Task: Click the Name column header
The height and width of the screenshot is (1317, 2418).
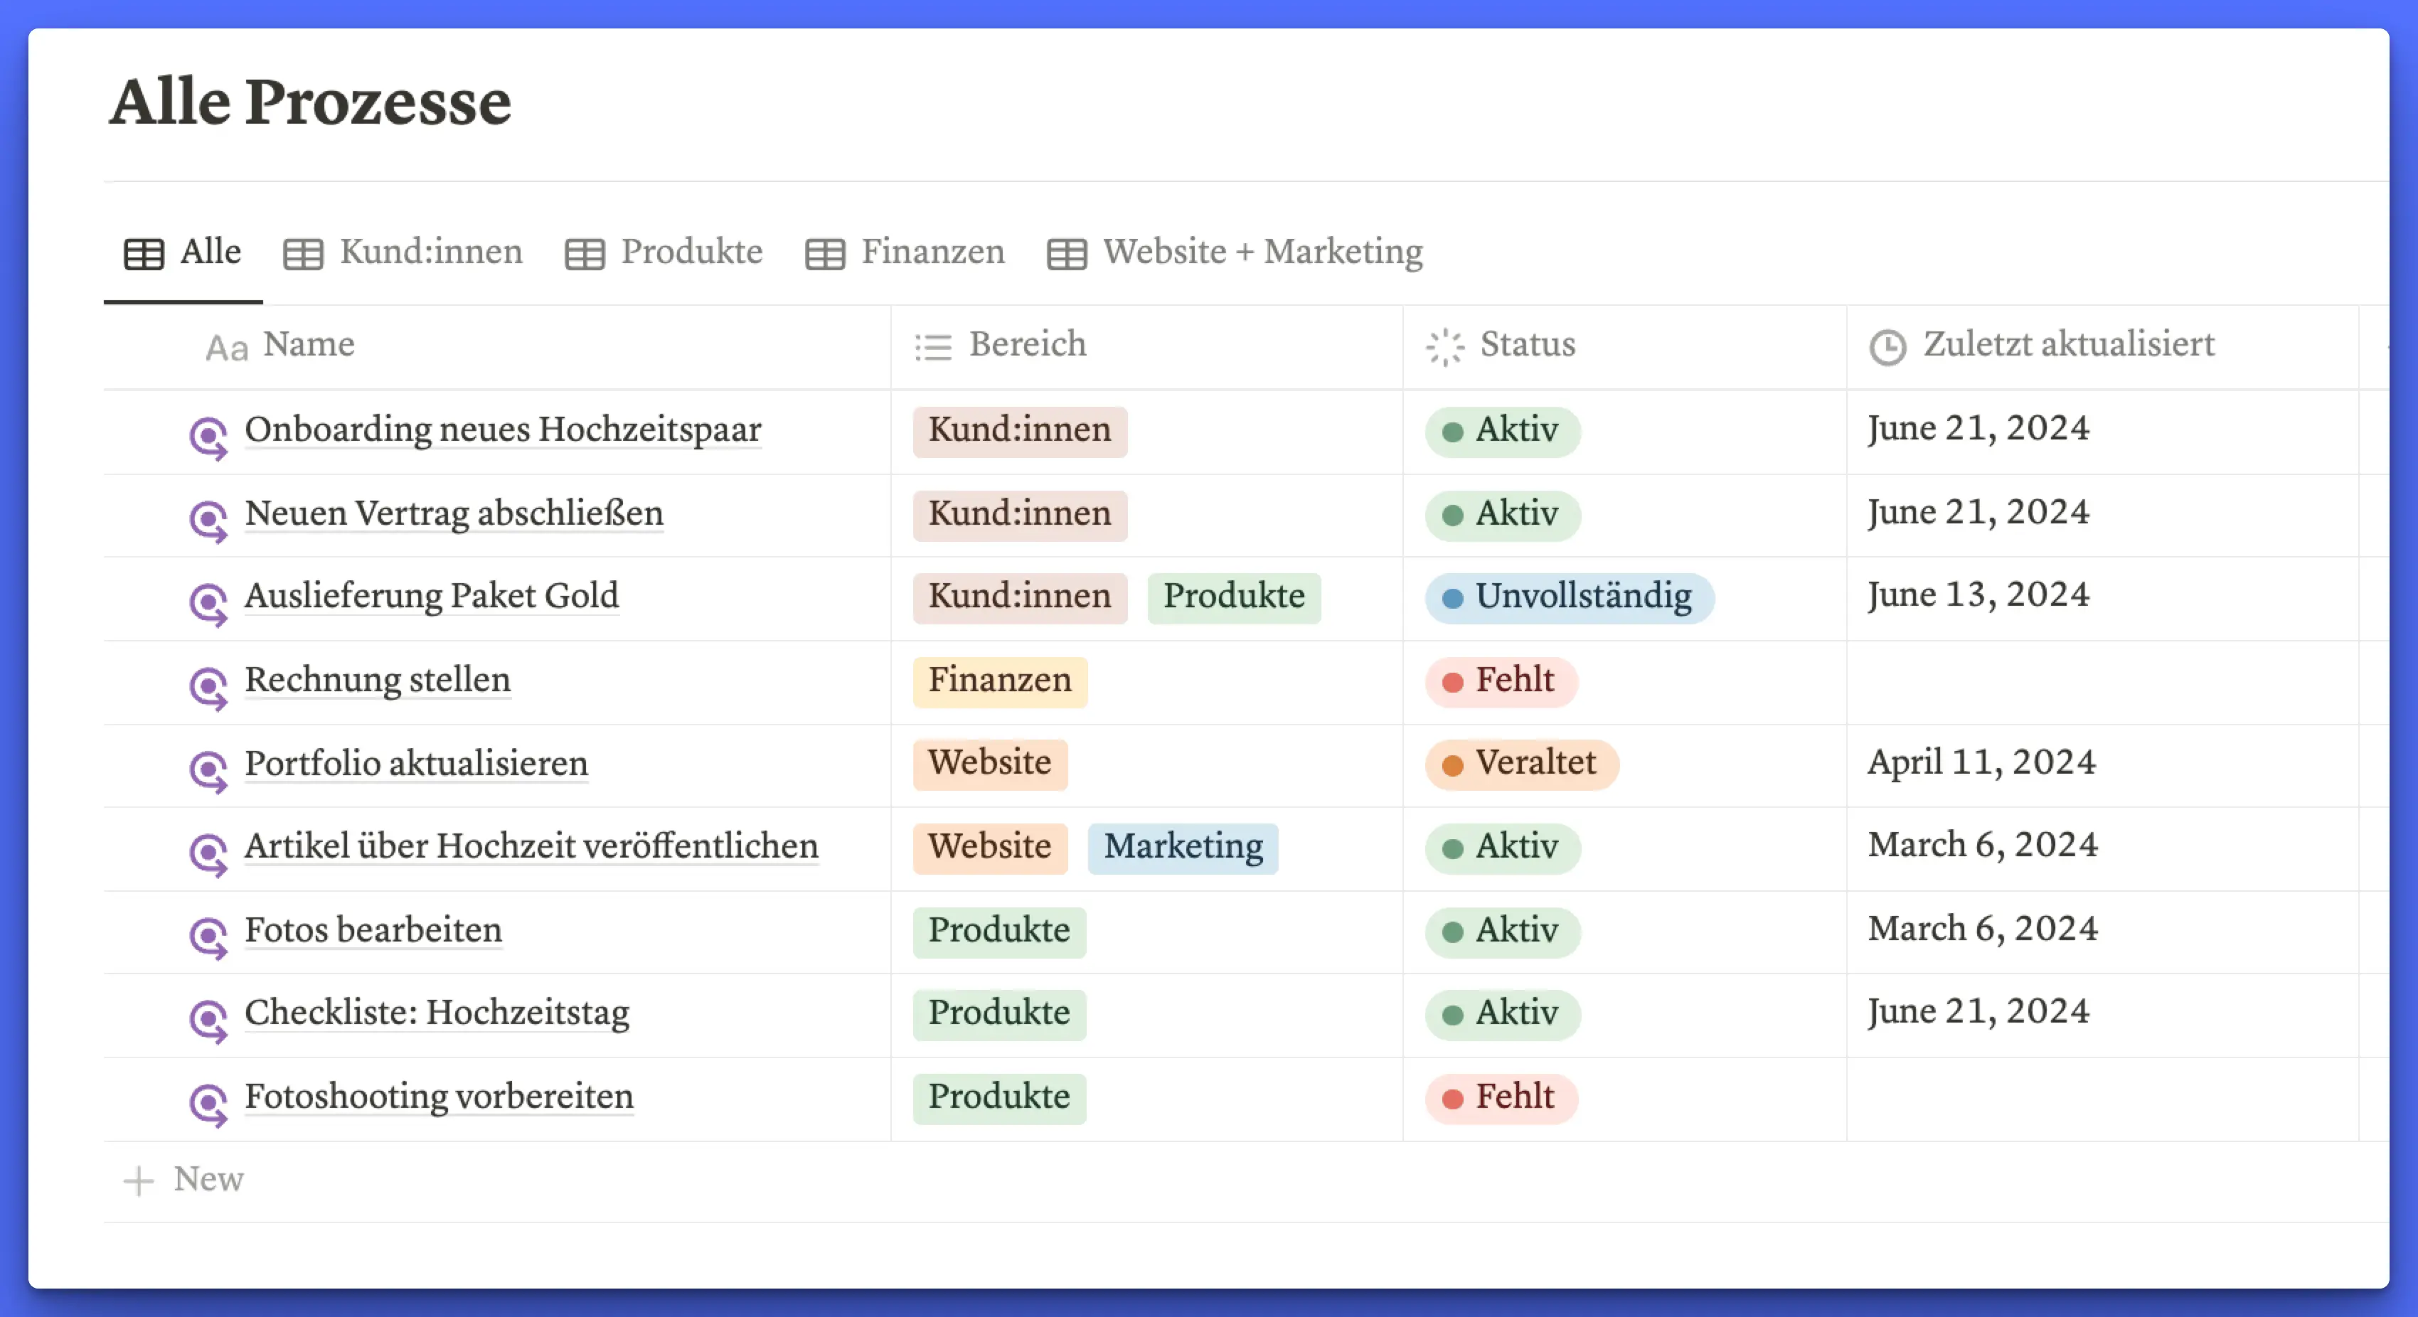Action: click(309, 344)
